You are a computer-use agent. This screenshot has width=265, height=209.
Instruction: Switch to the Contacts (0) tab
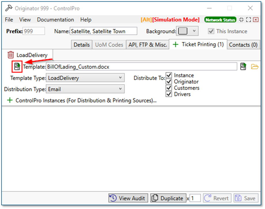tap(243, 45)
